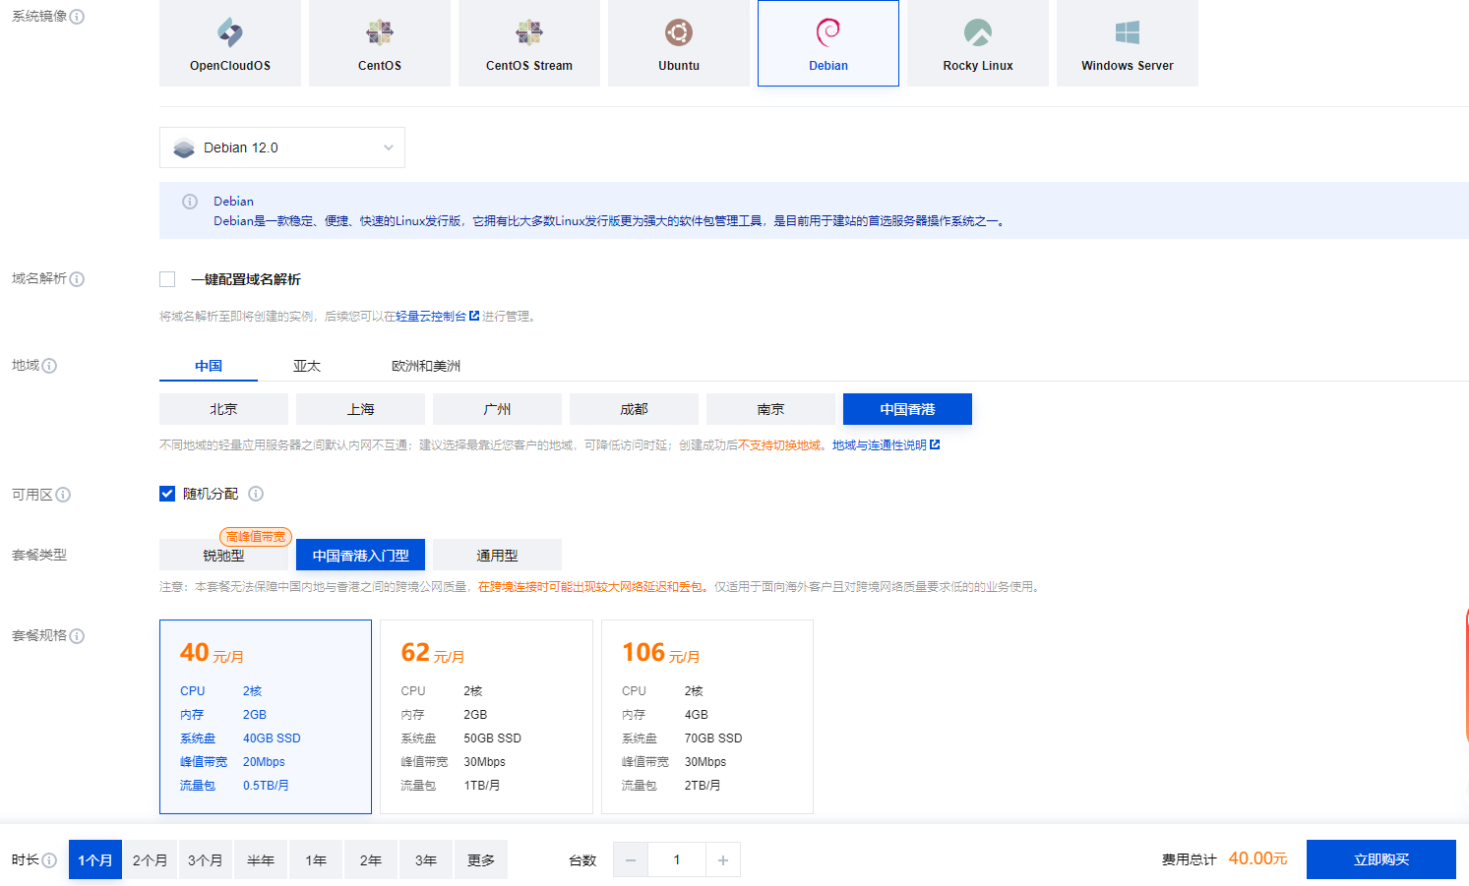Select the OpenCloudOS system image
The image size is (1469, 886).
(x=229, y=43)
